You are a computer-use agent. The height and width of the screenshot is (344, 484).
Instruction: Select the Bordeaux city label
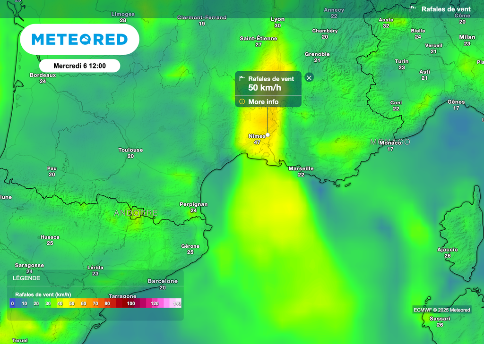(x=43, y=75)
